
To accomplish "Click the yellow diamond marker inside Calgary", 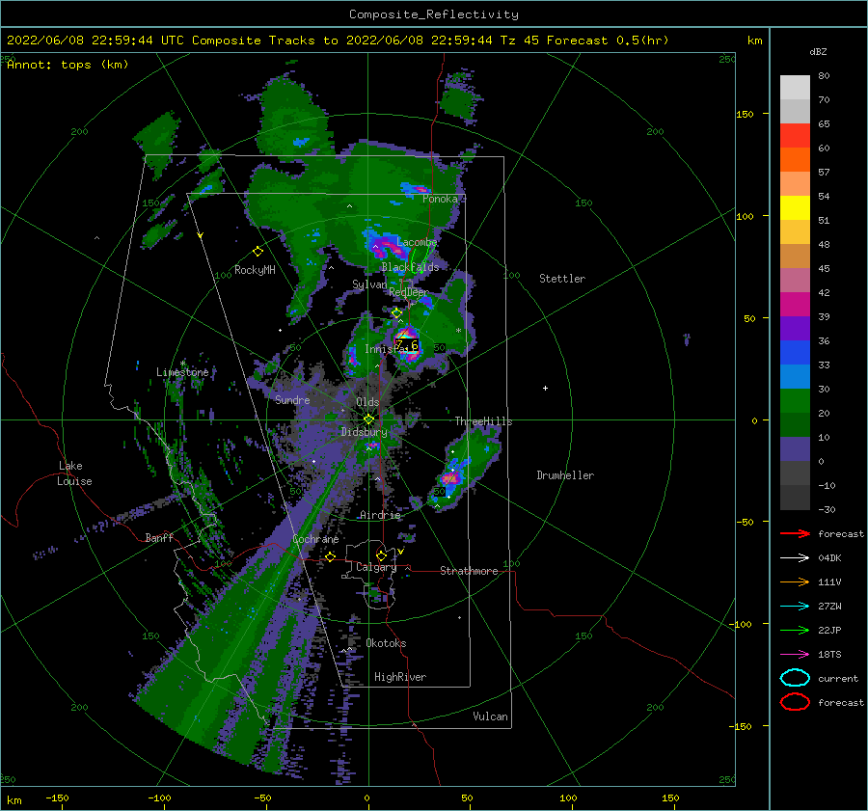I will [x=381, y=555].
